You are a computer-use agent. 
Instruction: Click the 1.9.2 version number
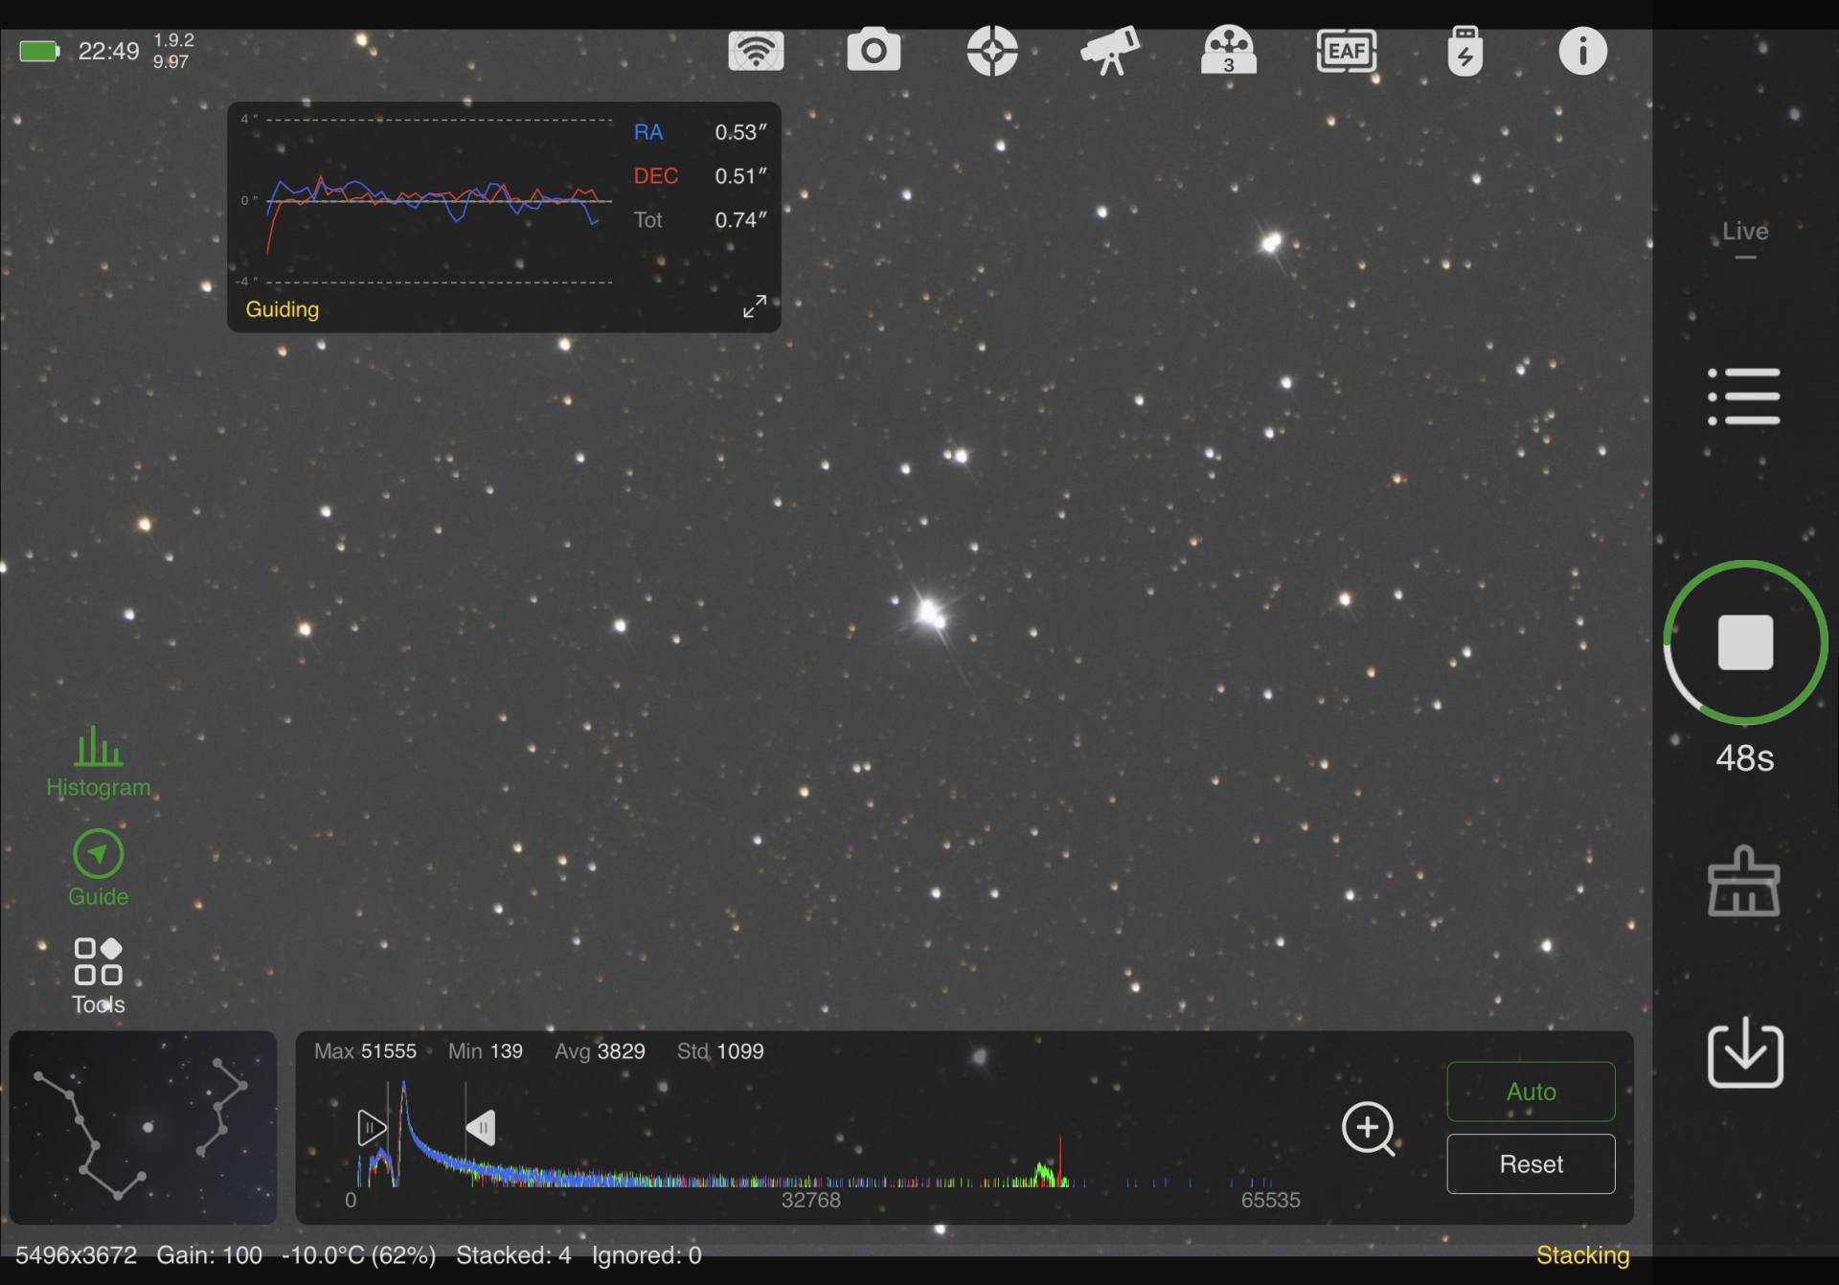tap(173, 40)
